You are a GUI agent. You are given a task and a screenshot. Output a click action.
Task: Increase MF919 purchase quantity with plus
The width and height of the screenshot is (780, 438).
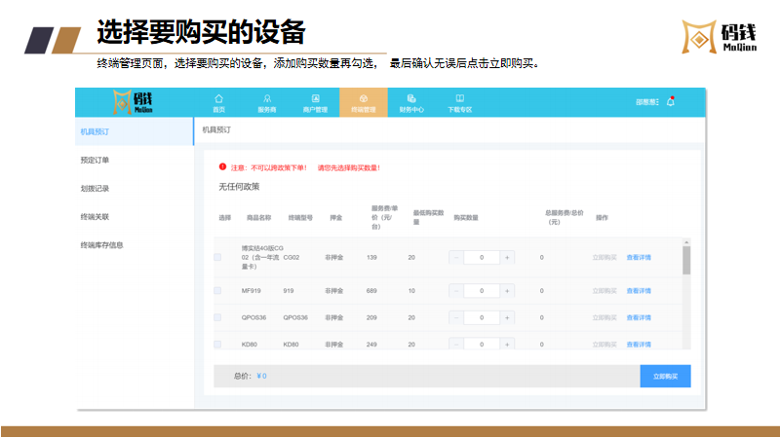pyautogui.click(x=507, y=290)
